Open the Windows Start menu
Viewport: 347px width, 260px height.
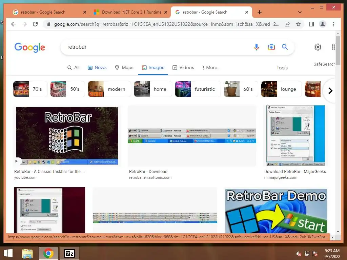8,253
